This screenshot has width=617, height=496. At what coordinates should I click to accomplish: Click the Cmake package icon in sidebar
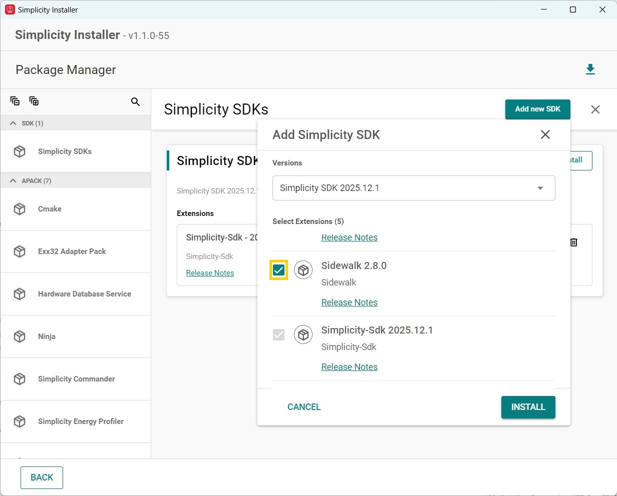click(x=19, y=209)
